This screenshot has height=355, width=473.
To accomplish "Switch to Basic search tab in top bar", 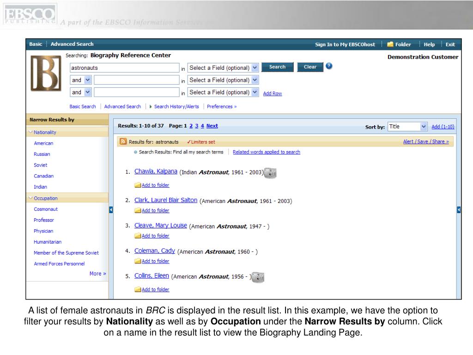I will click(x=36, y=44).
